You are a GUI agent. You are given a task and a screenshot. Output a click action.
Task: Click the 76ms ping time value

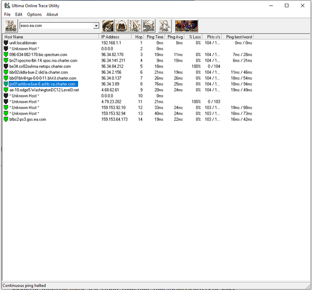(159, 84)
